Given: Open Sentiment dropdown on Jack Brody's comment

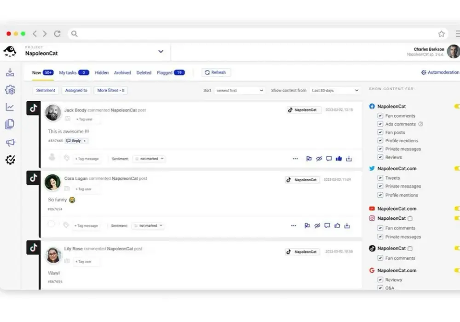Looking at the screenshot, I should pyautogui.click(x=149, y=159).
